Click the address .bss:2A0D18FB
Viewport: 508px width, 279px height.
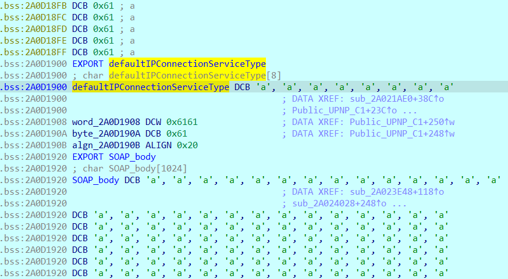pos(34,6)
